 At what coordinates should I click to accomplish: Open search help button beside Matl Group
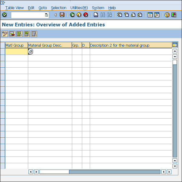click(x=31, y=52)
